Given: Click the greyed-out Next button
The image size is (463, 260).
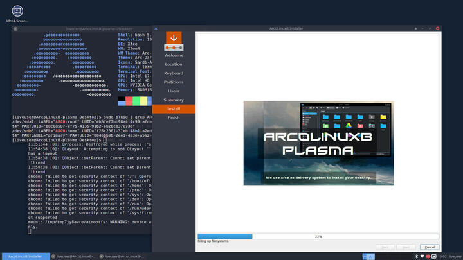Looking at the screenshot, I should (x=406, y=247).
